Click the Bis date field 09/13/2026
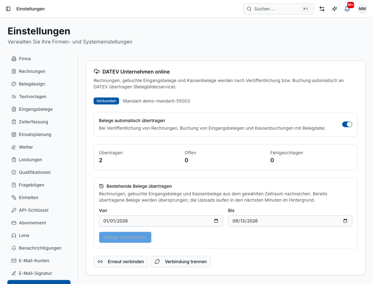 [290, 221]
